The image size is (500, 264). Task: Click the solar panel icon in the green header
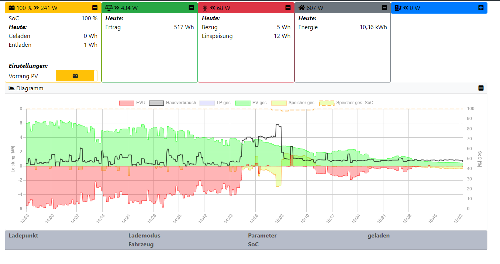coord(109,8)
